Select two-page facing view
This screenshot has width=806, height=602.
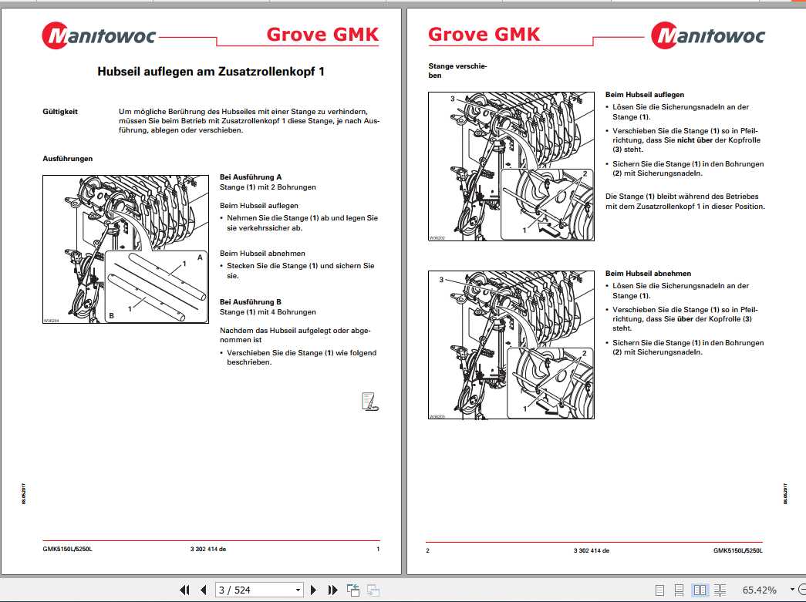click(700, 590)
